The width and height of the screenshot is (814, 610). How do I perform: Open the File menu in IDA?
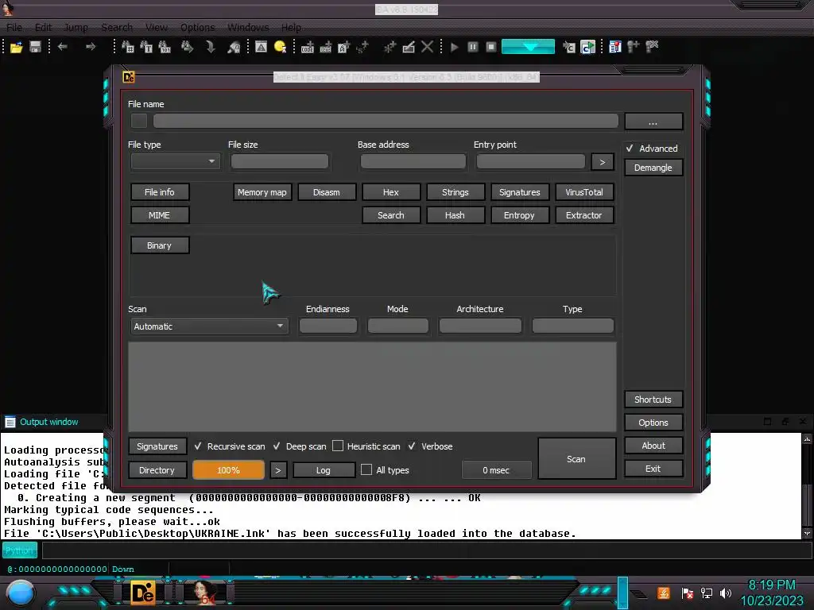pyautogui.click(x=14, y=28)
